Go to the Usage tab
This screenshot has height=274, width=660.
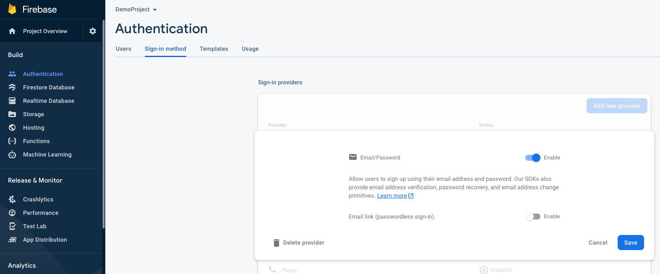(250, 49)
